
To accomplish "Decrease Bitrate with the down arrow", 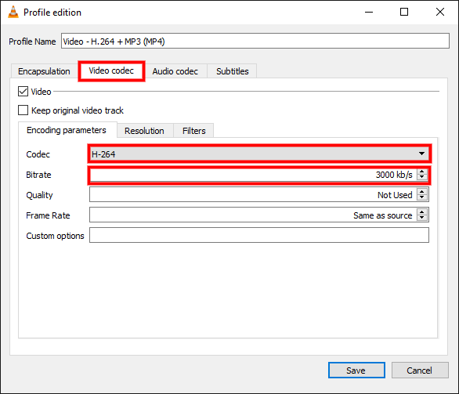I will pyautogui.click(x=422, y=177).
